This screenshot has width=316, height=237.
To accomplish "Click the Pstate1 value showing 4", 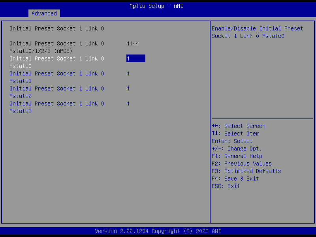I will pos(128,73).
